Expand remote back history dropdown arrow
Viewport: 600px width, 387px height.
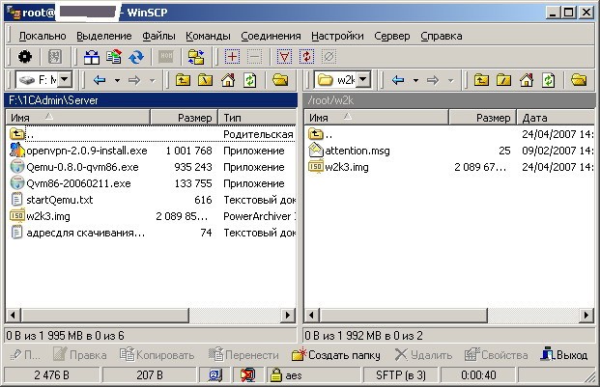coord(416,81)
